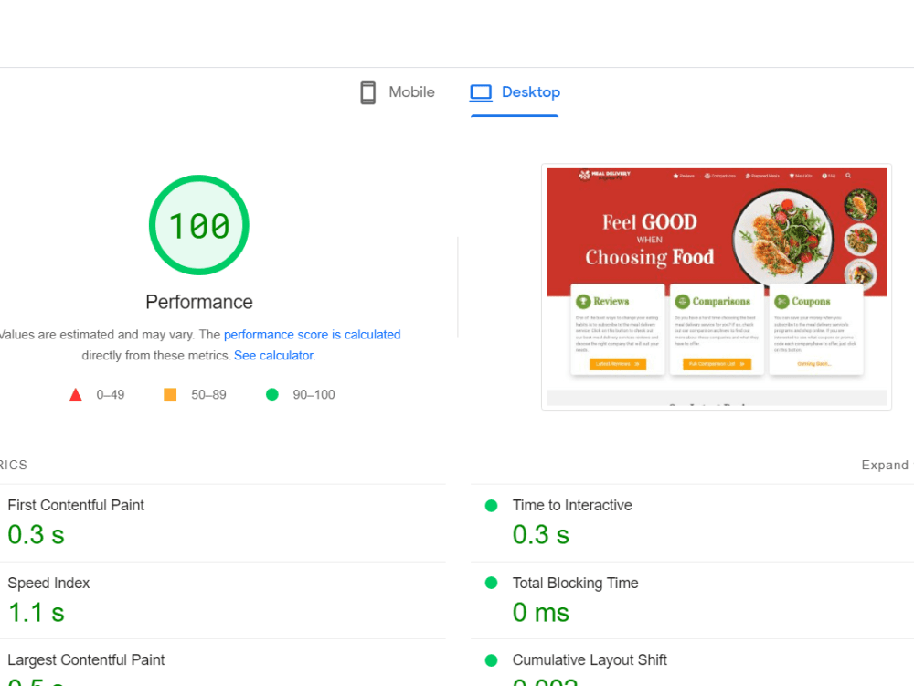Click the Performance heading under the gauge

pyautogui.click(x=198, y=302)
